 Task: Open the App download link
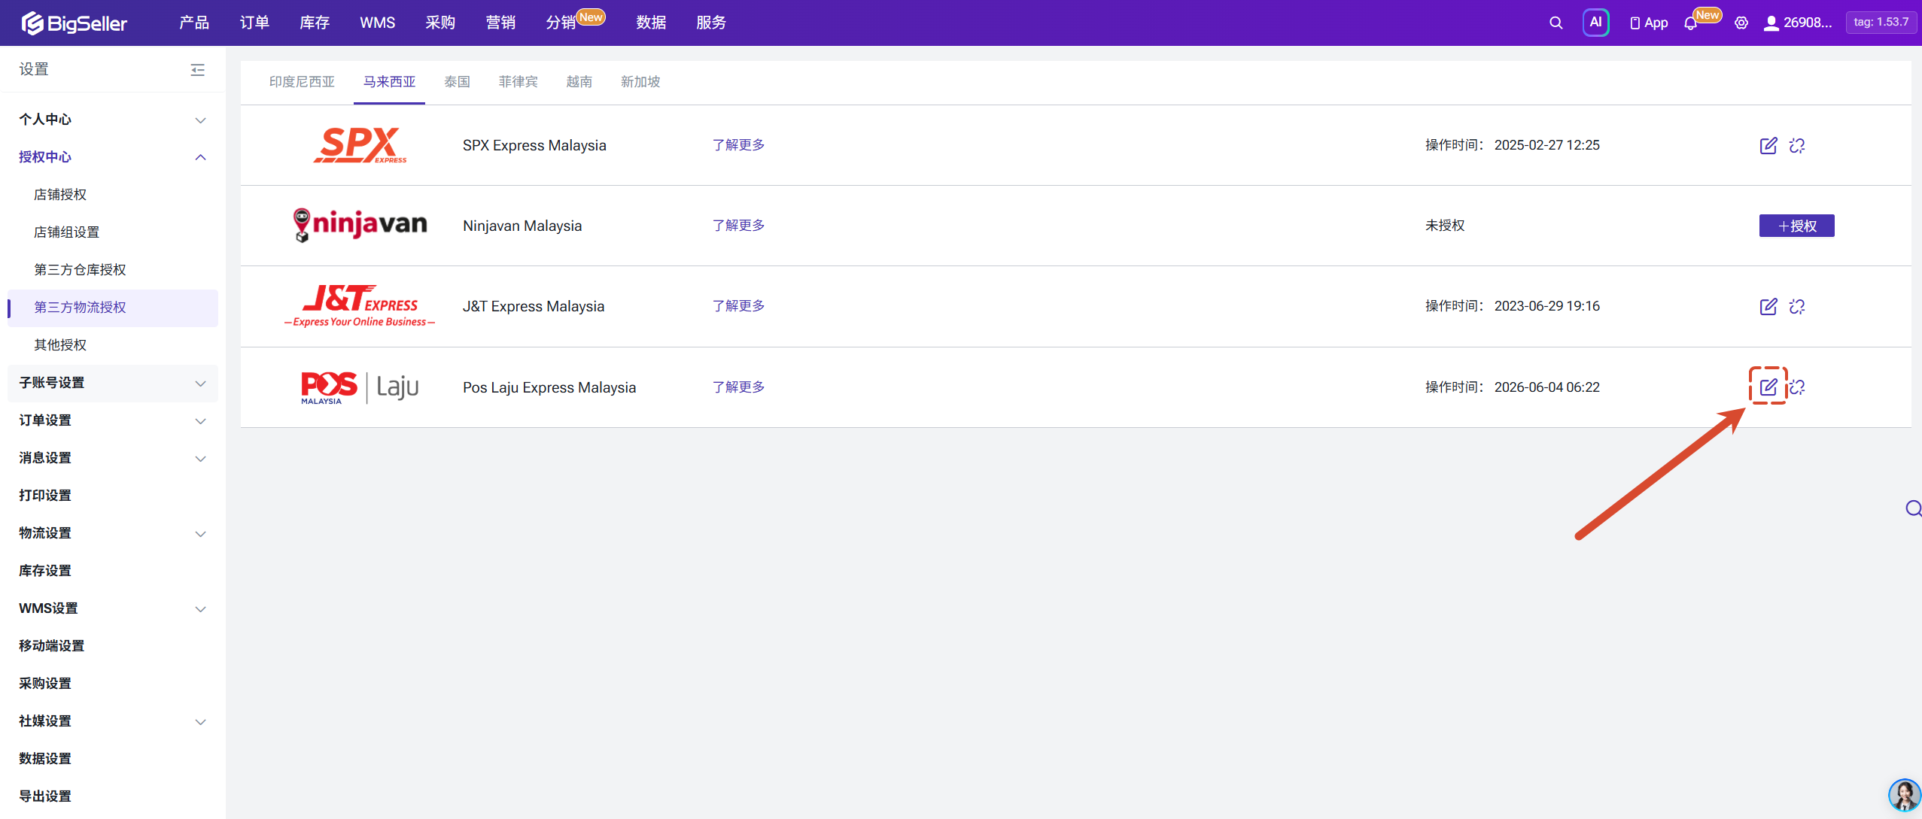click(x=1648, y=23)
